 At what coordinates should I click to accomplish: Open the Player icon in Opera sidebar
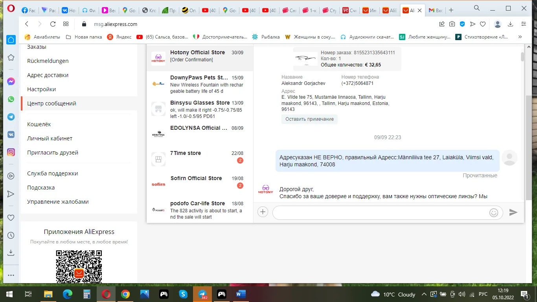click(11, 176)
